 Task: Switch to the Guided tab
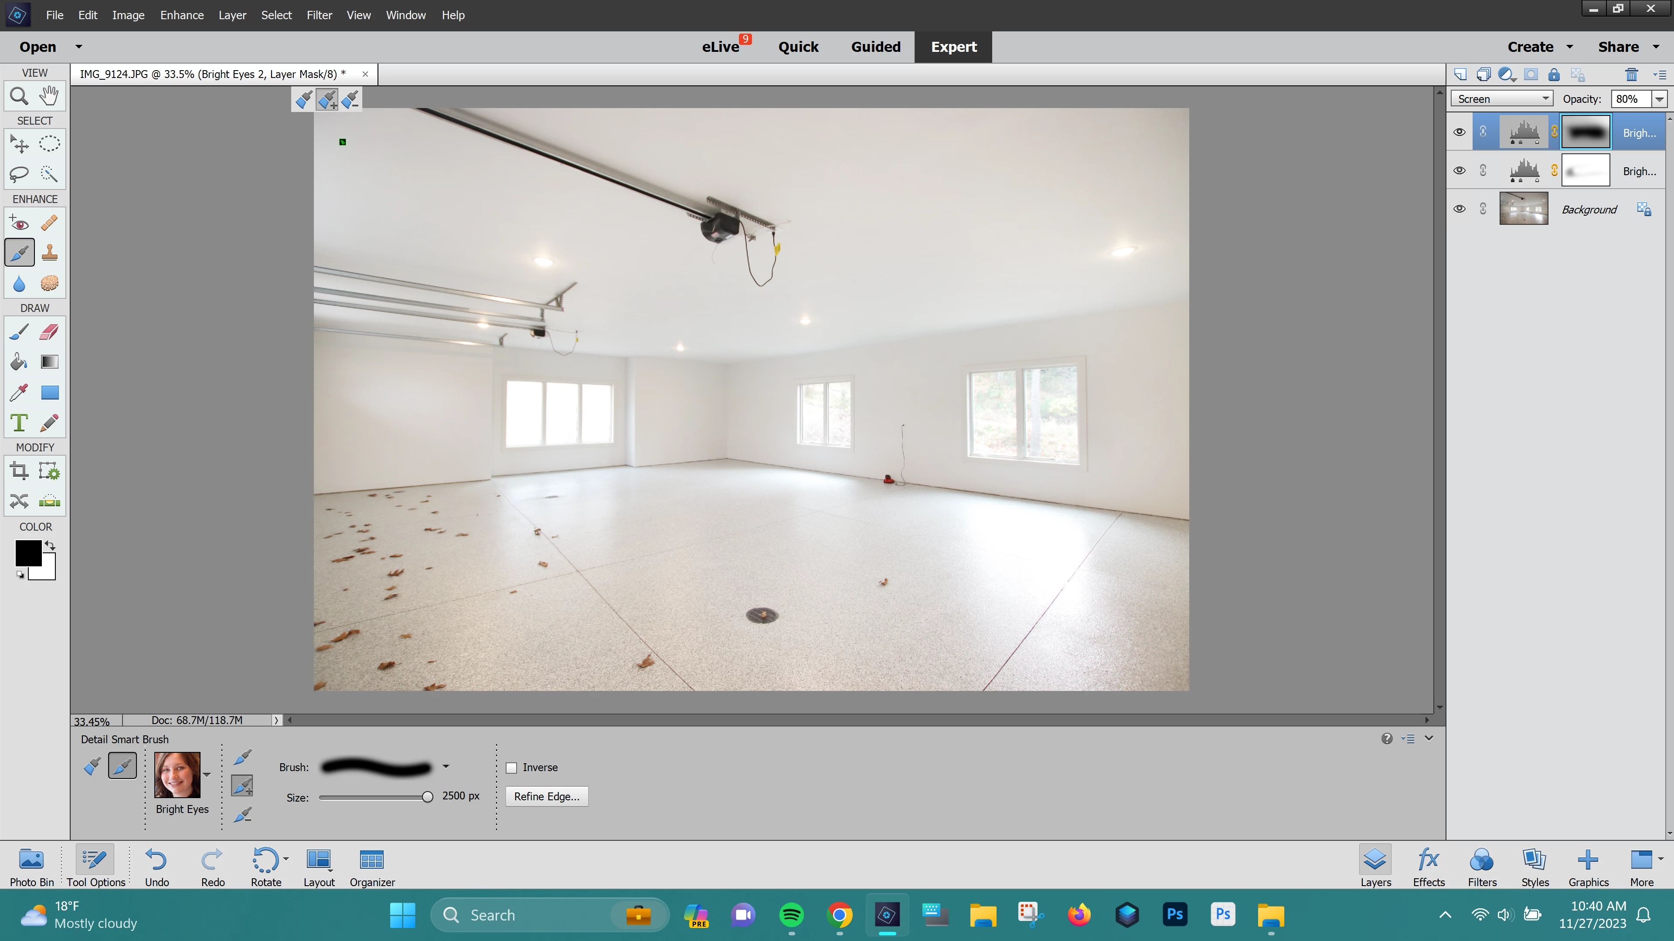[x=875, y=47]
